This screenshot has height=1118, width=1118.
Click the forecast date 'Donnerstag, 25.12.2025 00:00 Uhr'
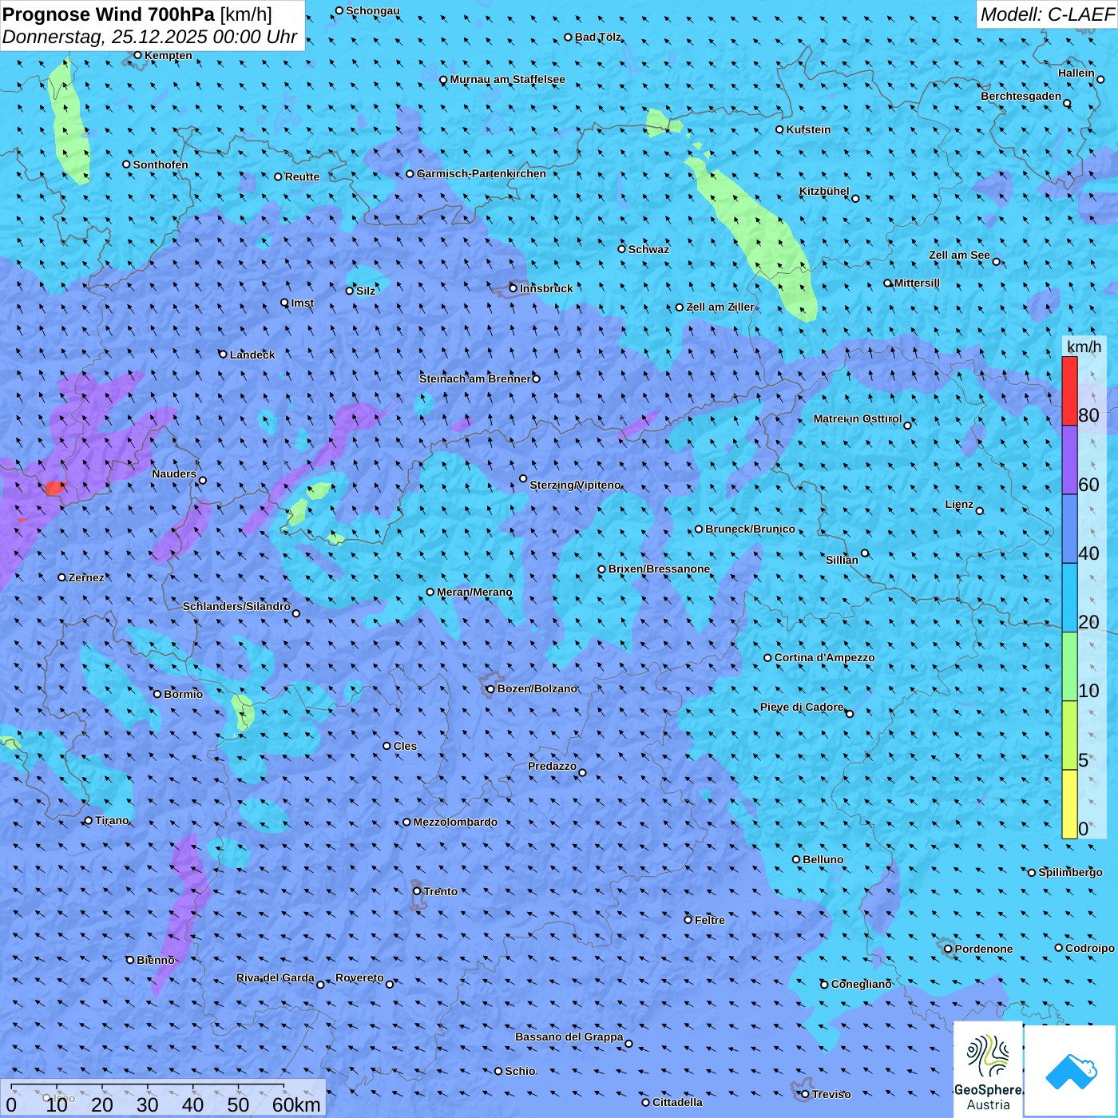pyautogui.click(x=149, y=37)
